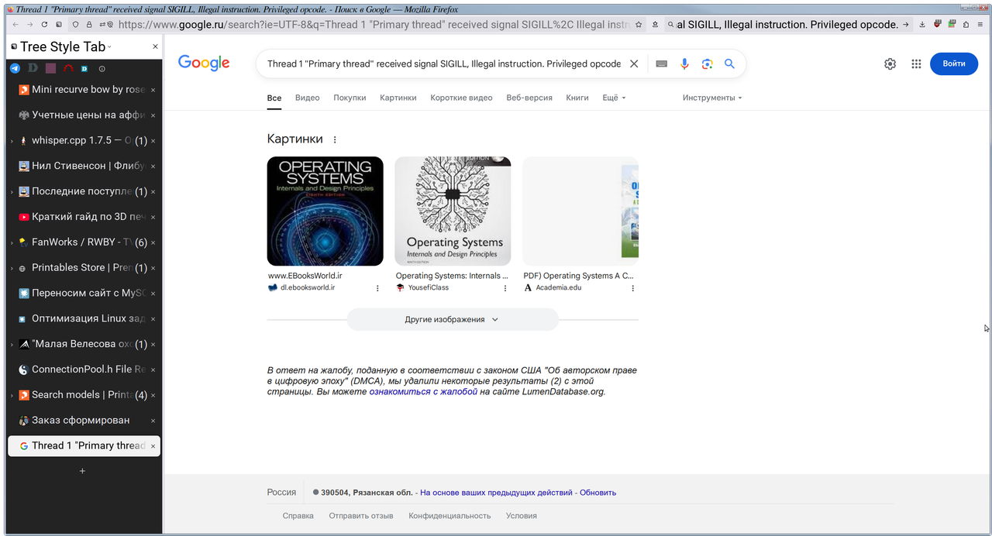Select the ConnectionPool.h File sidebar tab
Image resolution: width=992 pixels, height=536 pixels.
click(84, 369)
